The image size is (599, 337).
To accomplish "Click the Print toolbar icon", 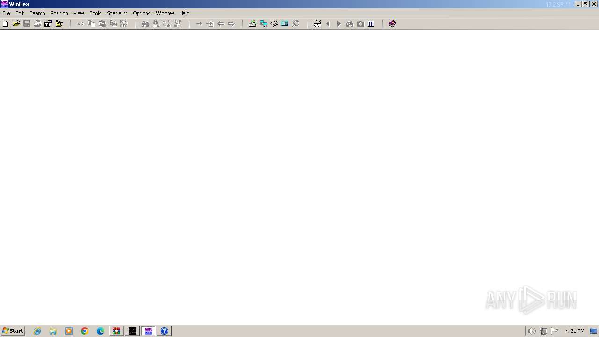I will coord(37,23).
